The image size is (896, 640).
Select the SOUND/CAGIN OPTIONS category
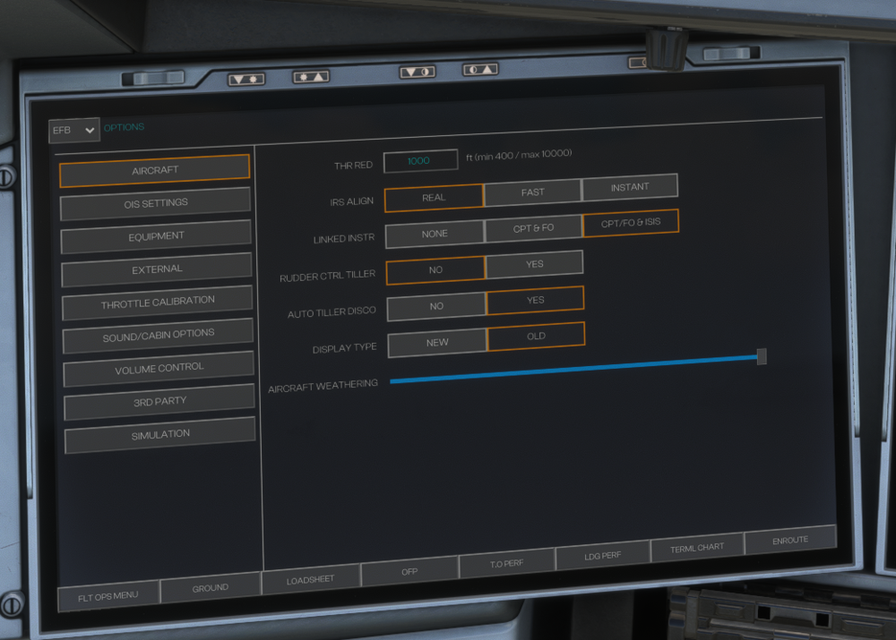(x=159, y=335)
